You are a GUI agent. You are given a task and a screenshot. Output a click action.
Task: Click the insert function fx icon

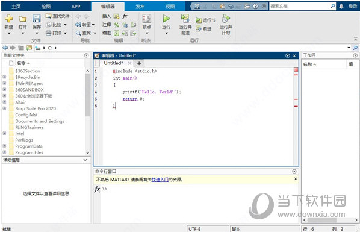click(125, 16)
